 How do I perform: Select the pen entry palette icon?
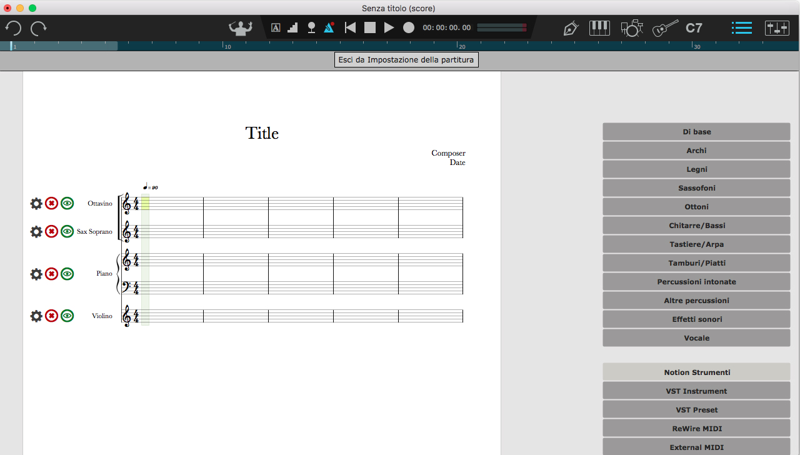click(571, 28)
